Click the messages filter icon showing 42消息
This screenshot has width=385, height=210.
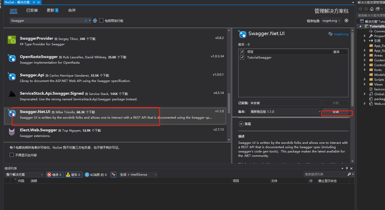pyautogui.click(x=96, y=175)
